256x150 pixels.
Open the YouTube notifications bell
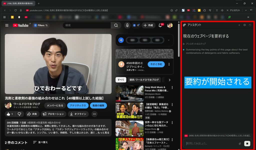tap(160, 25)
